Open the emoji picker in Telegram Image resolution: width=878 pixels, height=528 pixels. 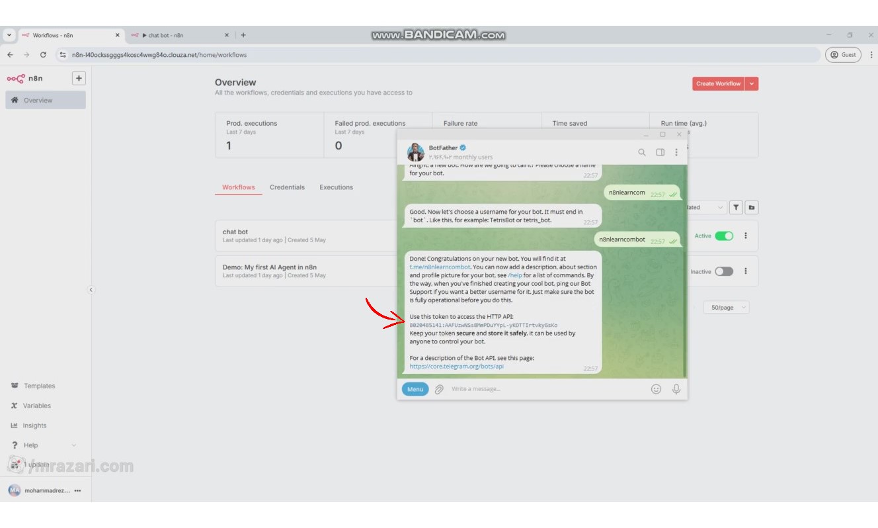656,389
